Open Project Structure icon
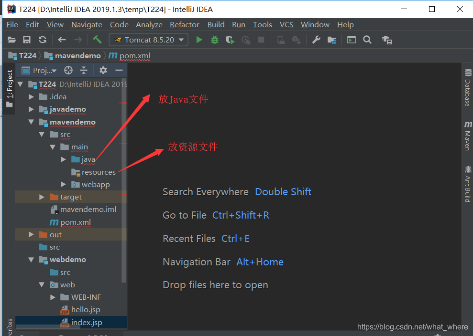473x336 pixels. [332, 40]
